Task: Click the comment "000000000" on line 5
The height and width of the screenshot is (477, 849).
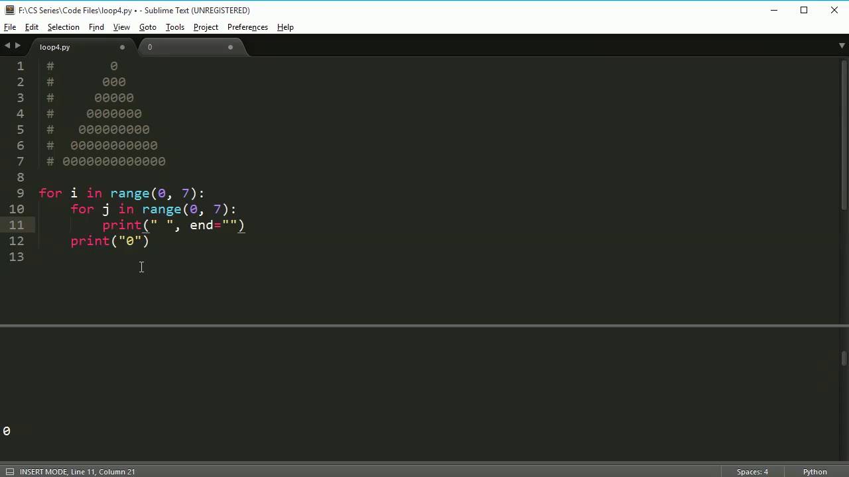Action: pyautogui.click(x=114, y=130)
